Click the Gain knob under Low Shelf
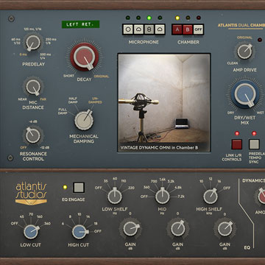 click(x=130, y=229)
